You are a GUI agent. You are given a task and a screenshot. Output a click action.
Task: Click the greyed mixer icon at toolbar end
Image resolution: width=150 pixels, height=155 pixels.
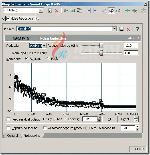pos(143,11)
